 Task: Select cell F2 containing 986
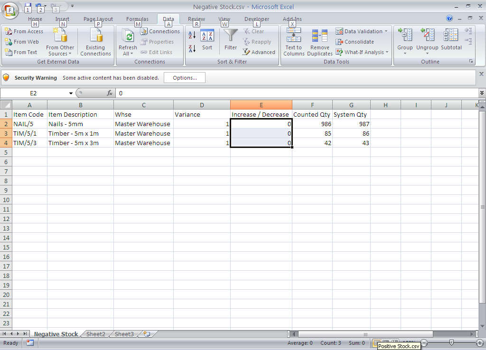[x=312, y=124]
